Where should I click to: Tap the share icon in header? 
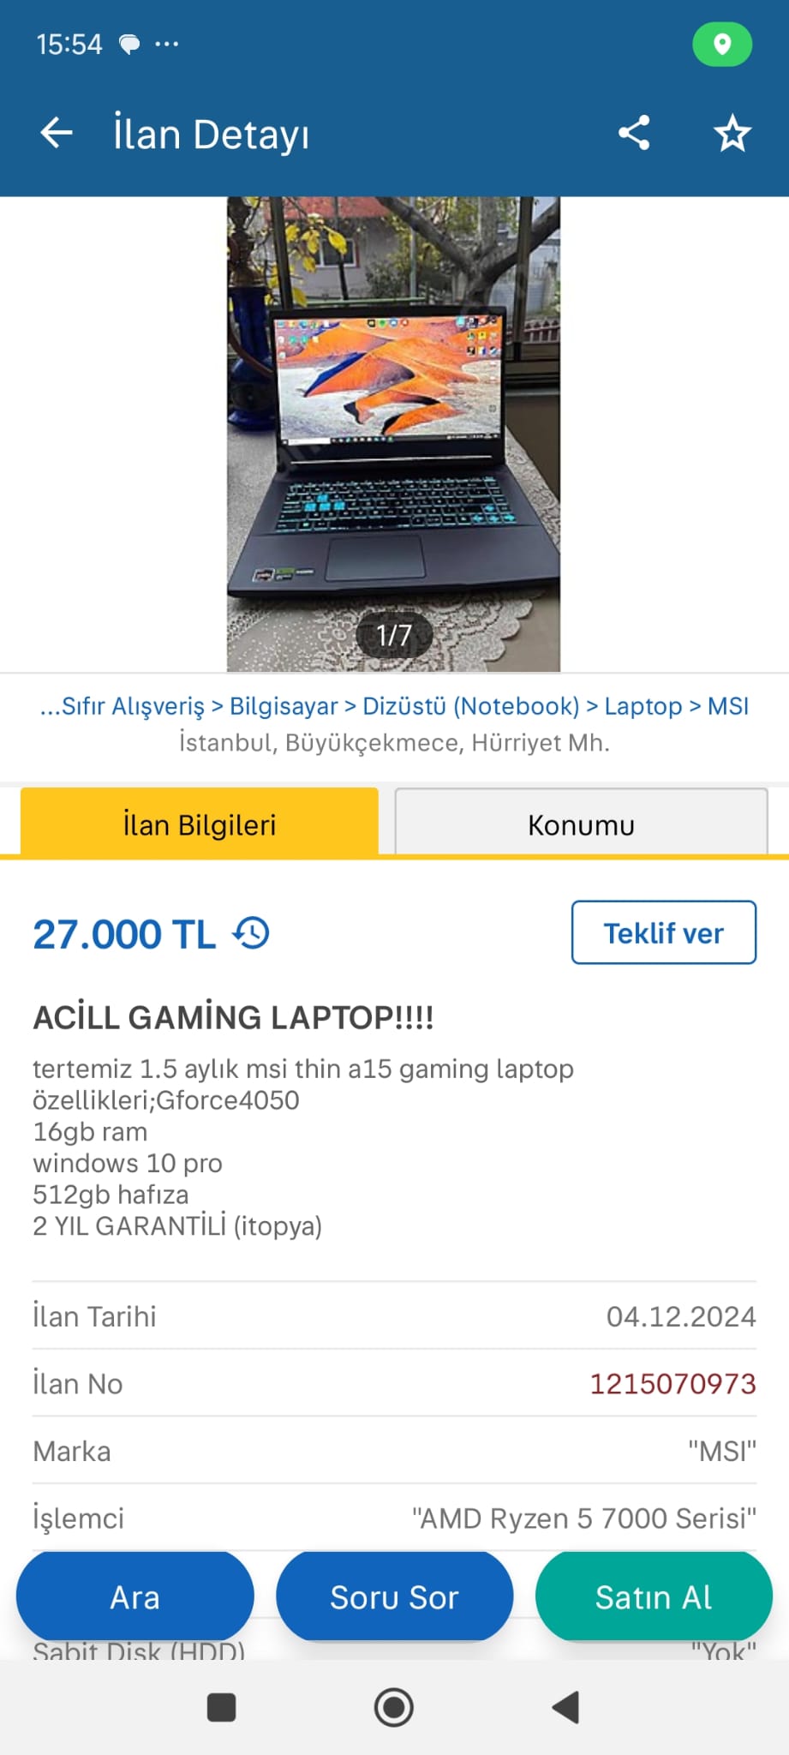coord(634,133)
